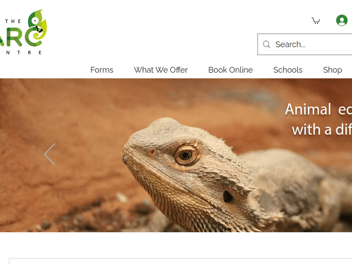Click the green account login avatar
Viewport: 352px width, 264px height.
click(x=342, y=21)
